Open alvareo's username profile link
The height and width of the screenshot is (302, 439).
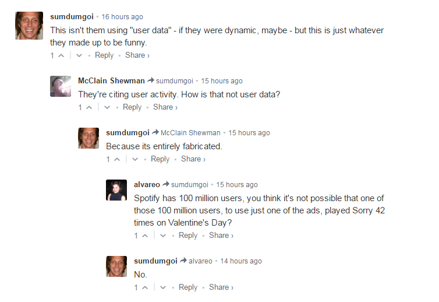click(x=147, y=184)
